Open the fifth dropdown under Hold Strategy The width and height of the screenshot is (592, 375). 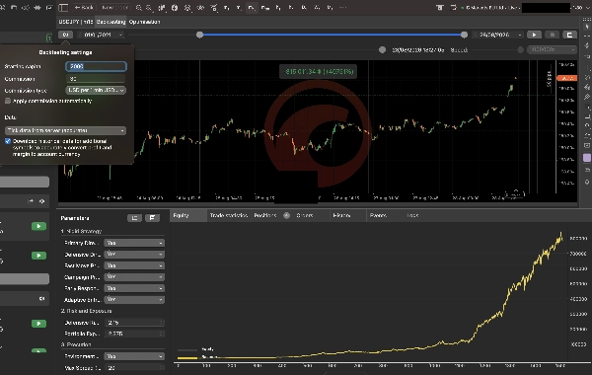click(134, 288)
